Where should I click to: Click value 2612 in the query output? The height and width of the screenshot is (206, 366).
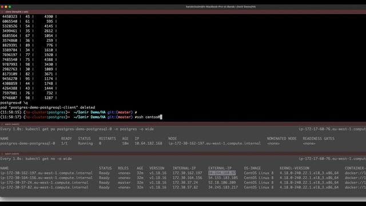[x=49, y=31]
